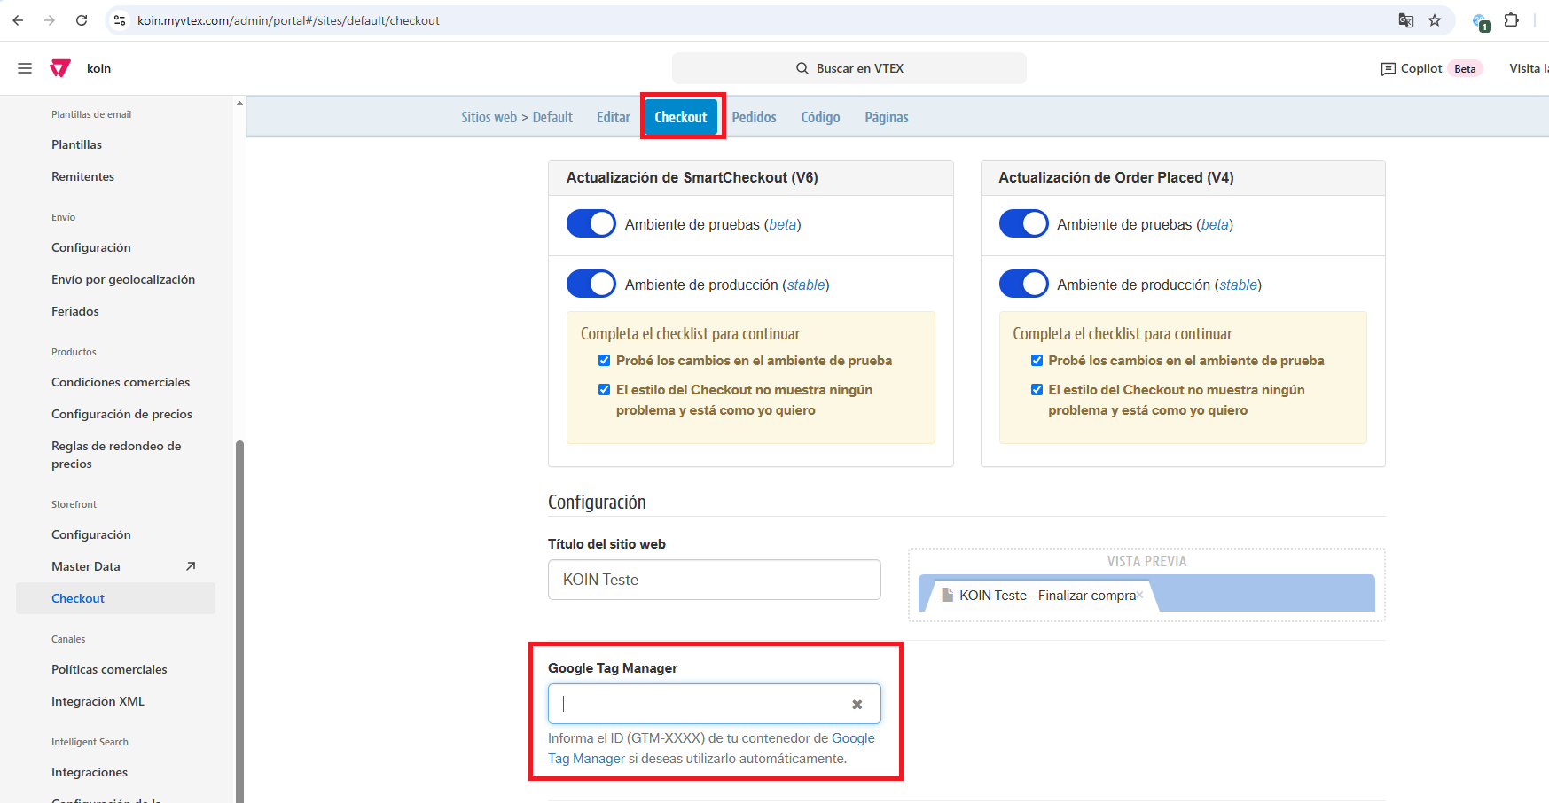The height and width of the screenshot is (803, 1549).
Task: Click the search magnifier icon
Action: click(802, 68)
